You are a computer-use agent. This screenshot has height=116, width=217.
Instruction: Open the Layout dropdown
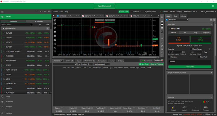136,12
